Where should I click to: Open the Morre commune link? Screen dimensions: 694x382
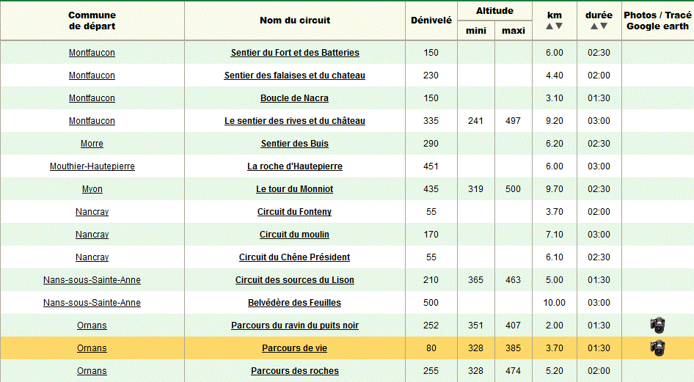coord(92,144)
